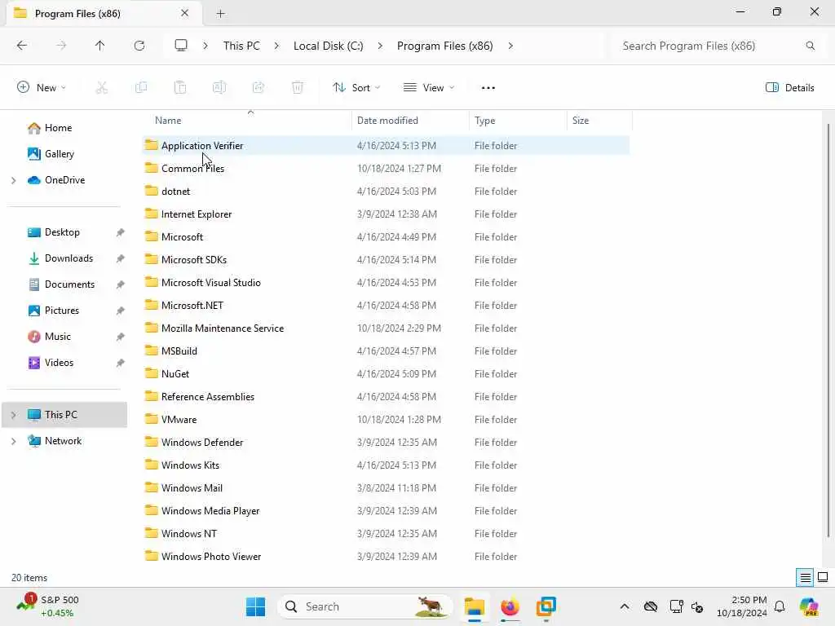Viewport: 835px width, 626px height.
Task: Expand the This PC tree node
Action: [13, 415]
